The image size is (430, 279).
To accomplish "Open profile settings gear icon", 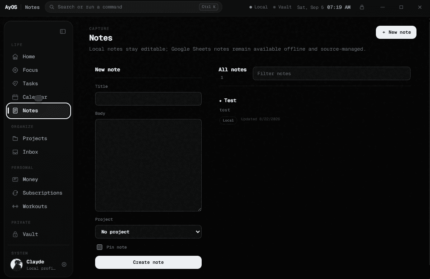I will [64, 265].
